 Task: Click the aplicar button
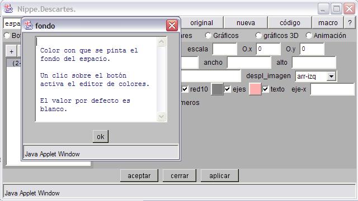(220, 175)
